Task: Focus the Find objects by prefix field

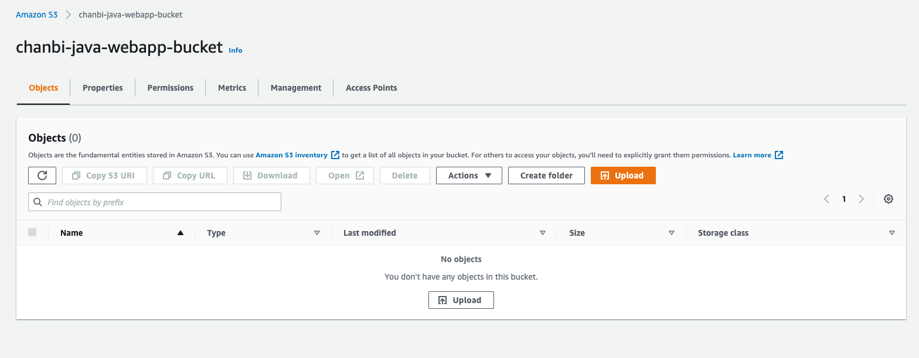Action: click(155, 202)
